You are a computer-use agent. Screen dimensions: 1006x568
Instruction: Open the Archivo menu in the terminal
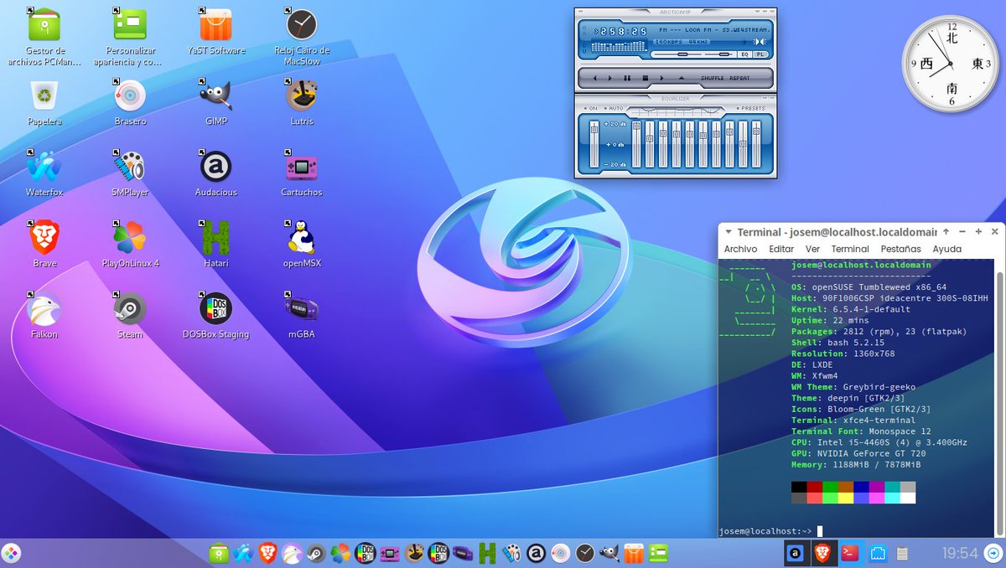tap(740, 249)
